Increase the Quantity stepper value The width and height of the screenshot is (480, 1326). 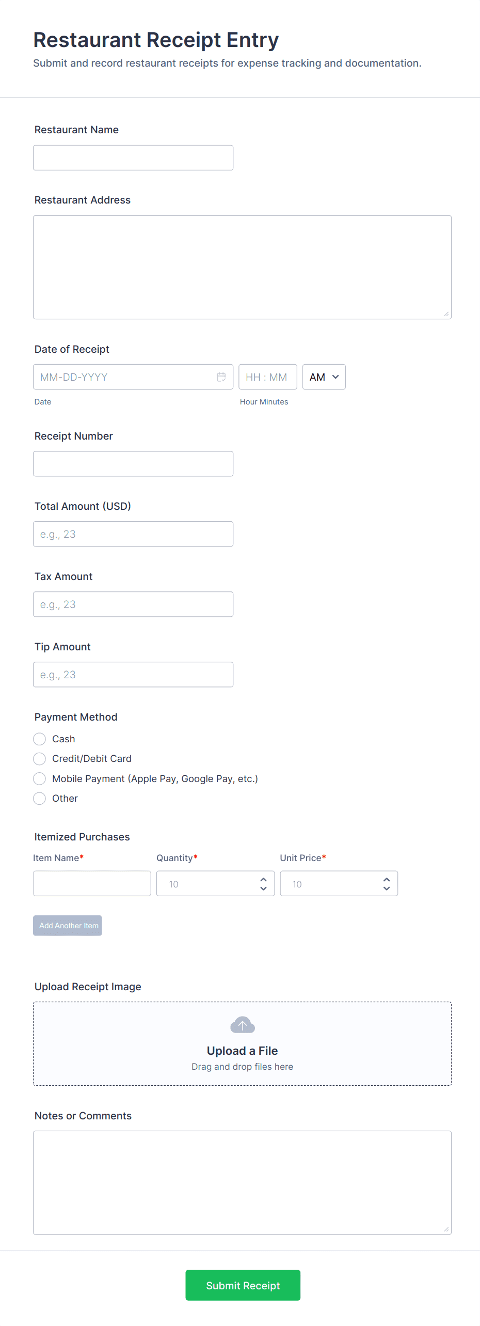(263, 879)
